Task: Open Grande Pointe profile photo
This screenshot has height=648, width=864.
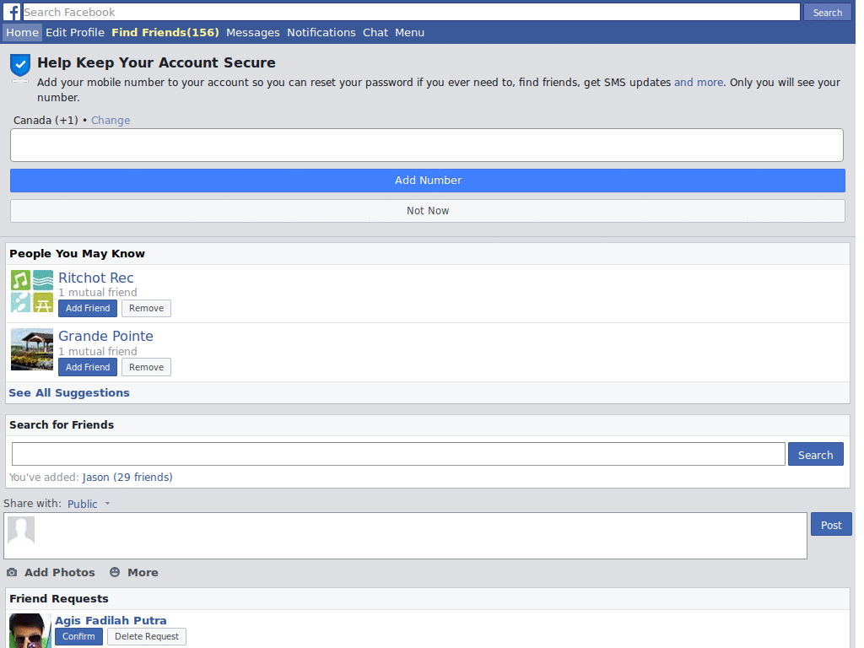Action: [32, 349]
